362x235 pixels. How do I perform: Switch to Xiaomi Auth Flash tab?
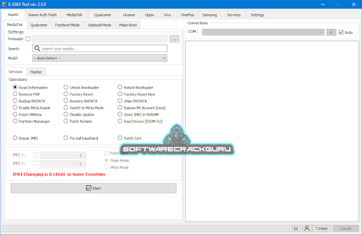tap(42, 15)
